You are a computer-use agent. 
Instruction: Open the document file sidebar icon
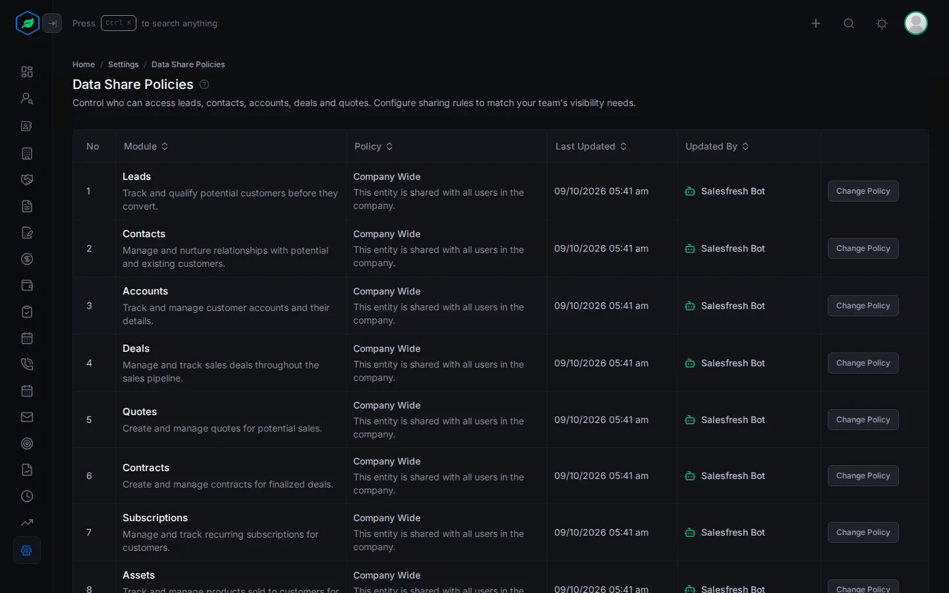coord(27,206)
